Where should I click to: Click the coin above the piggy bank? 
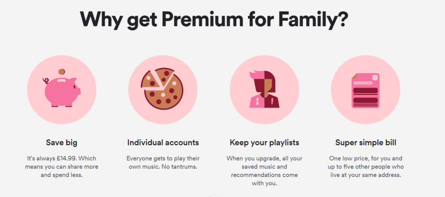[x=62, y=72]
